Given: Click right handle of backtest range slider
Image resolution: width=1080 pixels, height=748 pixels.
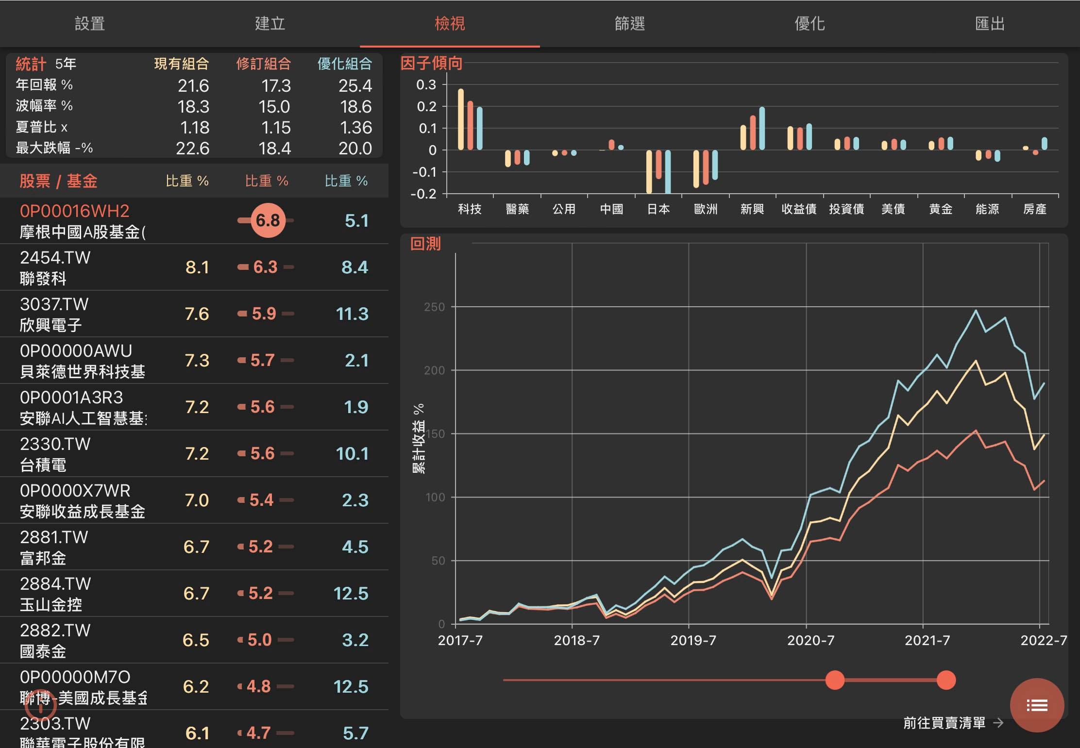Looking at the screenshot, I should 946,680.
